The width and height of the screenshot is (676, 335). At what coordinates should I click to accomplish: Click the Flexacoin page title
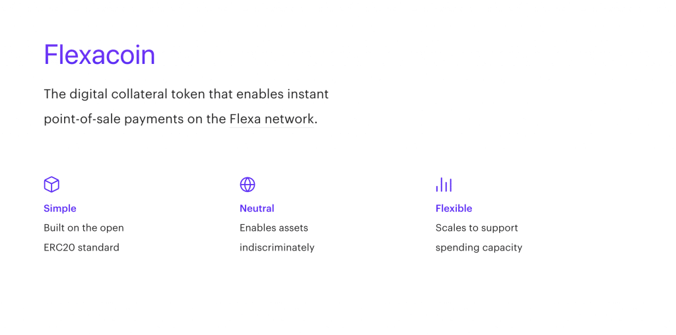click(x=100, y=55)
